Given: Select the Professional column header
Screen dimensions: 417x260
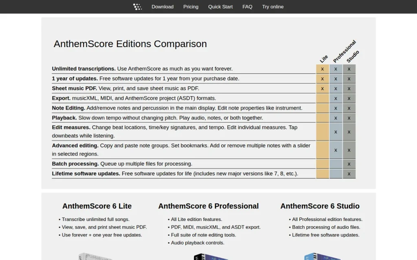Looking at the screenshot, I should 345,51.
